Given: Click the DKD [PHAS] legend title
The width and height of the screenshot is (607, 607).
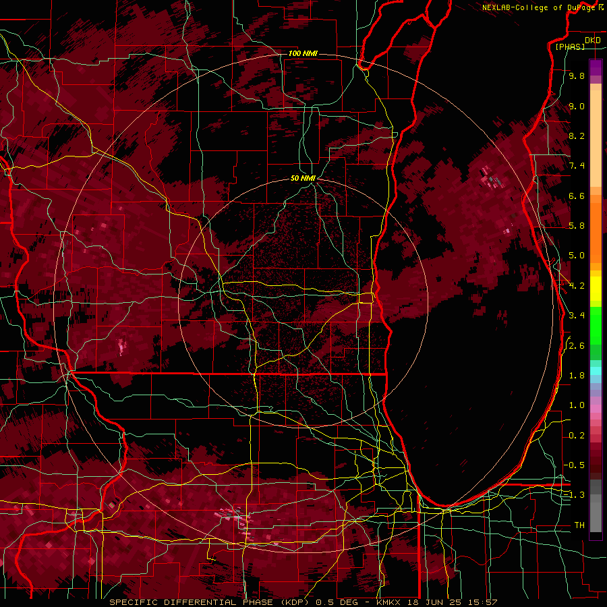Looking at the screenshot, I should click(579, 43).
